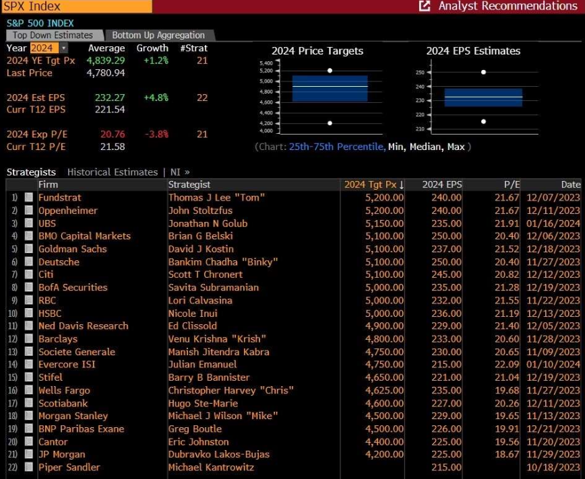This screenshot has width=585, height=479.
Task: Tick the checkbox for Wells Fargo row
Action: click(x=29, y=390)
